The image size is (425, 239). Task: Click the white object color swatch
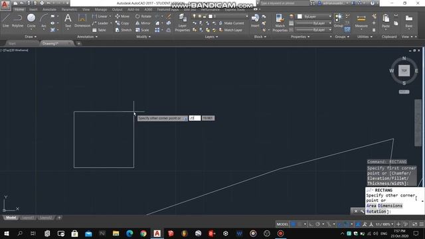tap(299, 17)
